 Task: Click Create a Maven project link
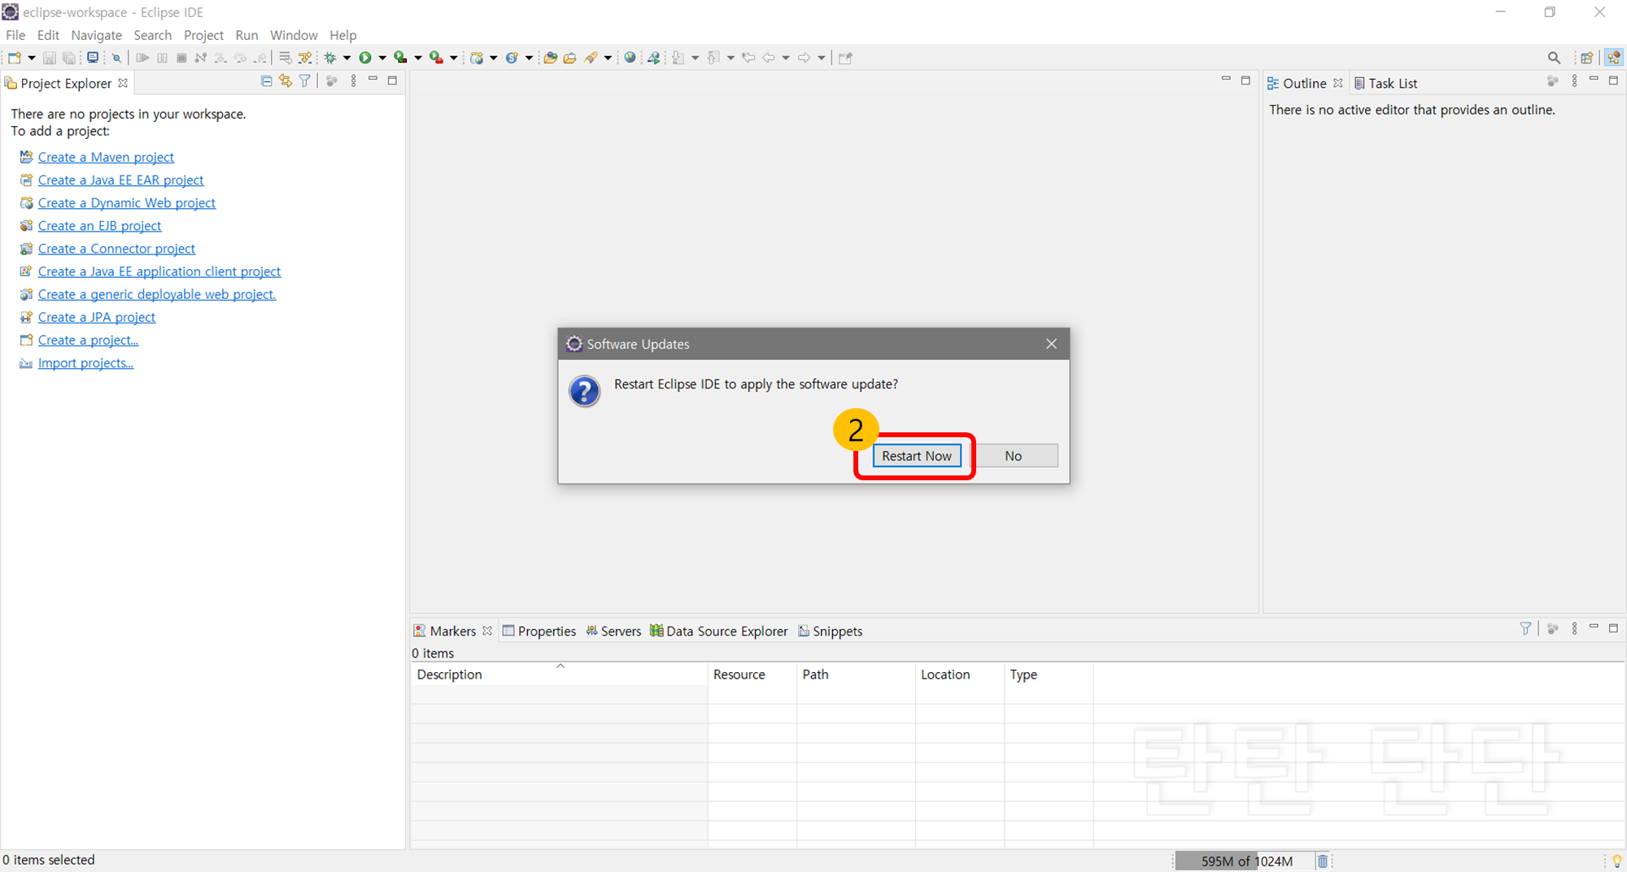[106, 157]
